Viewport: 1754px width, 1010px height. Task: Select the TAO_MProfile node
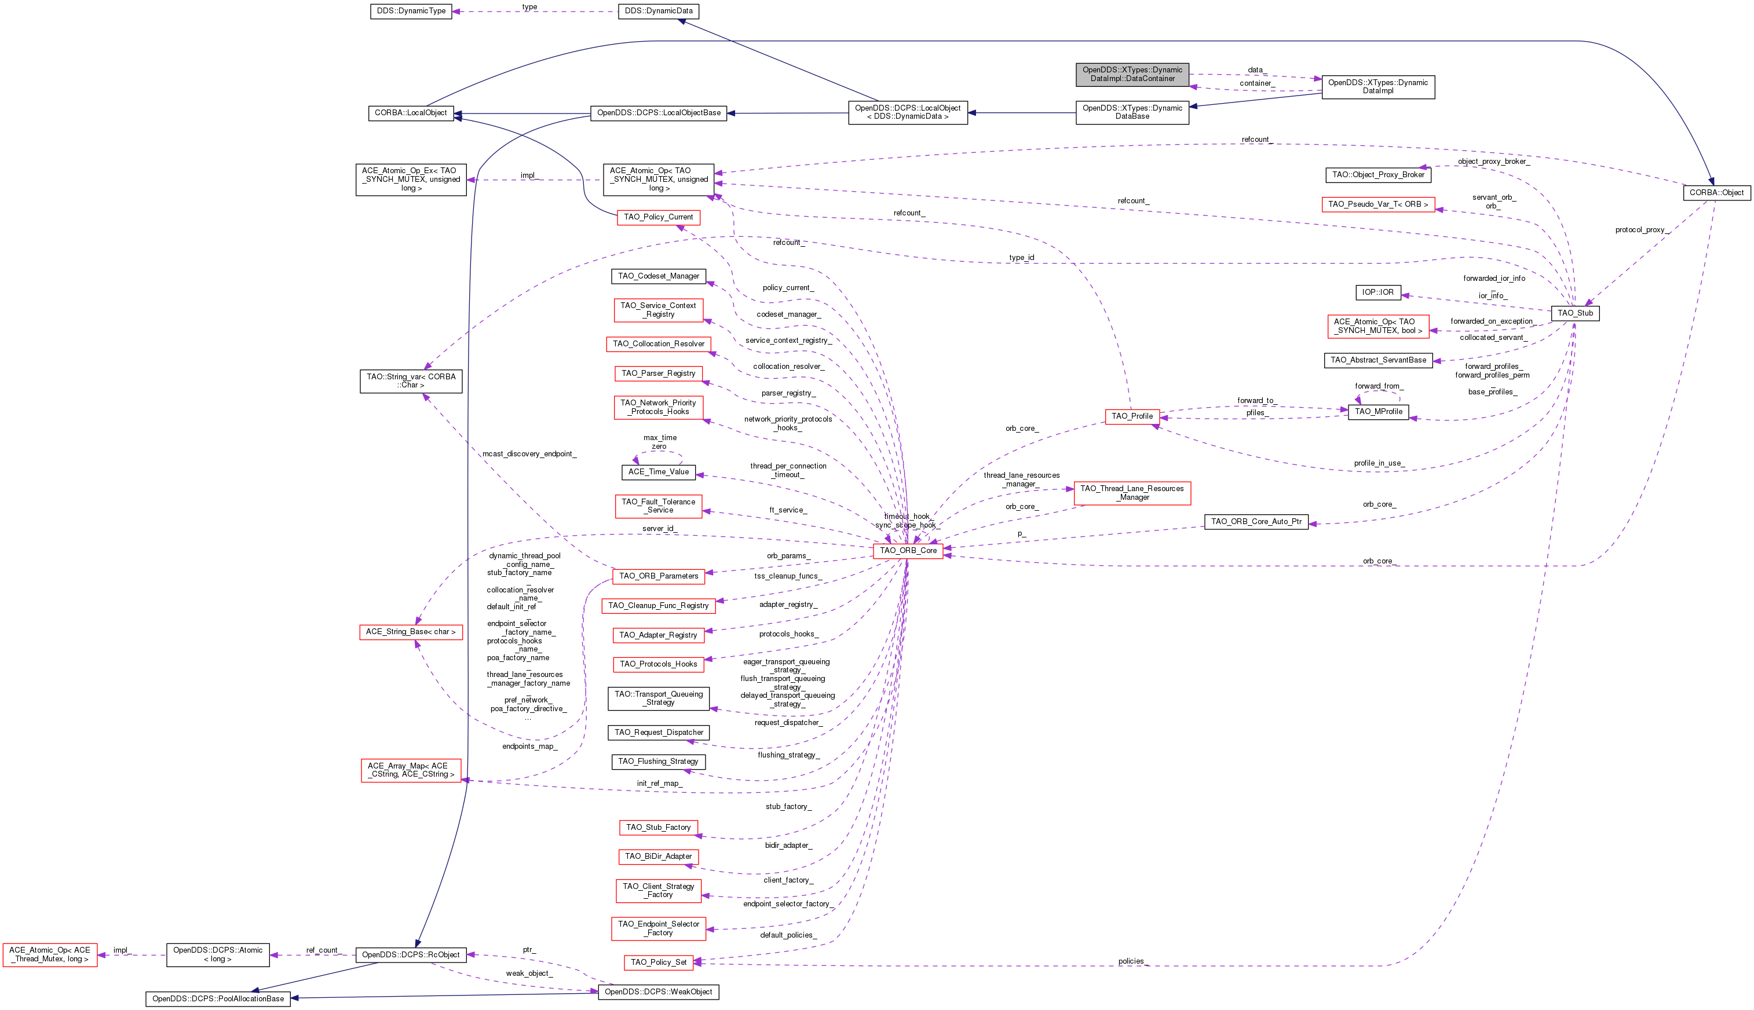click(1378, 411)
